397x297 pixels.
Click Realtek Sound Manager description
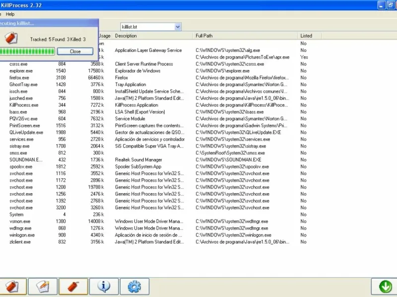coord(138,159)
